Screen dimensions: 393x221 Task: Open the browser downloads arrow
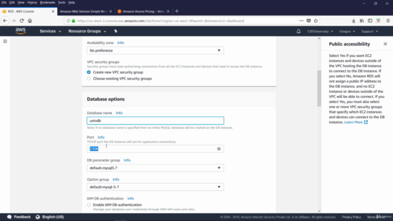tap(354, 21)
